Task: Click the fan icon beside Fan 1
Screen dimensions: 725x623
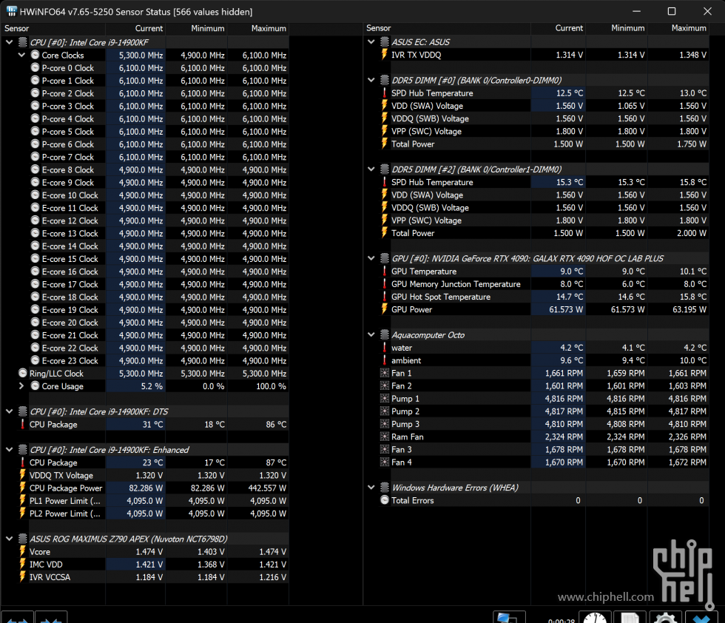Action: pyautogui.click(x=384, y=373)
